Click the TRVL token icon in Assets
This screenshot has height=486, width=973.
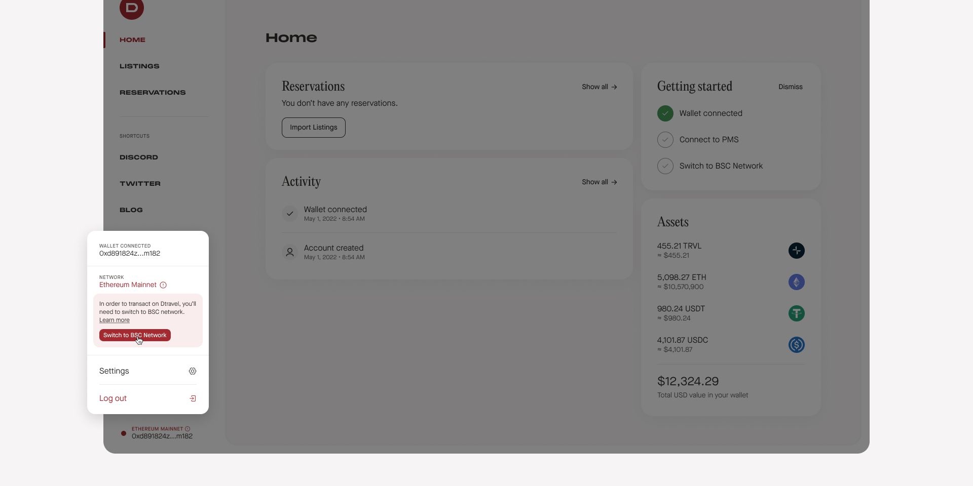(x=796, y=251)
